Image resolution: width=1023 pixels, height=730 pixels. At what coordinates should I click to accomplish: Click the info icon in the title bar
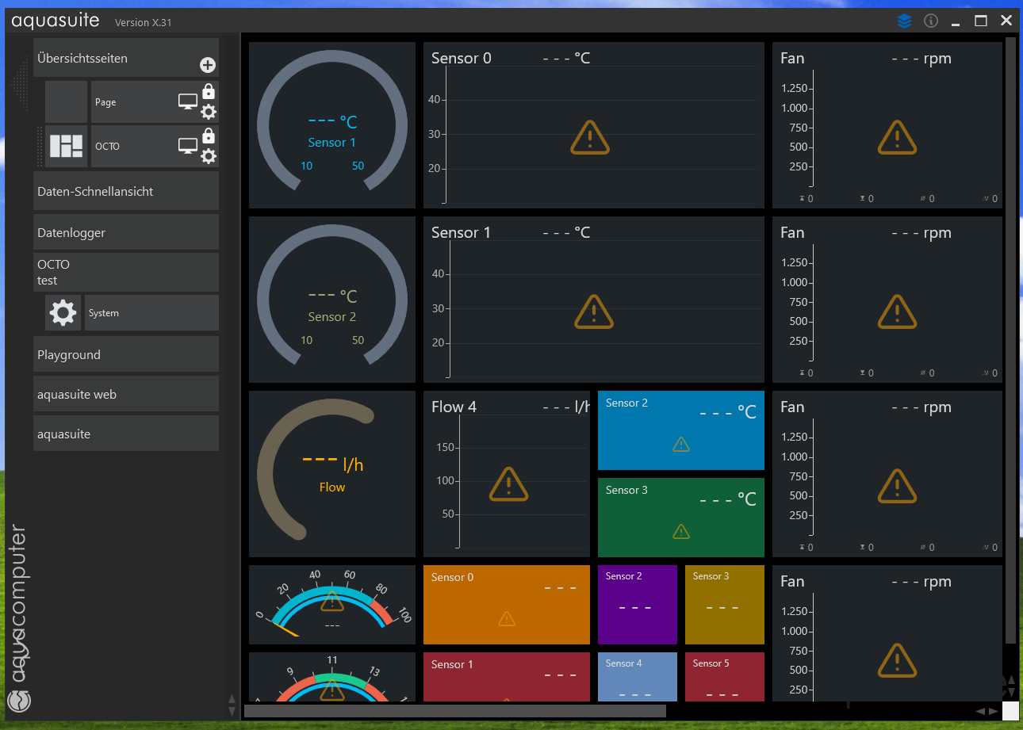932,21
